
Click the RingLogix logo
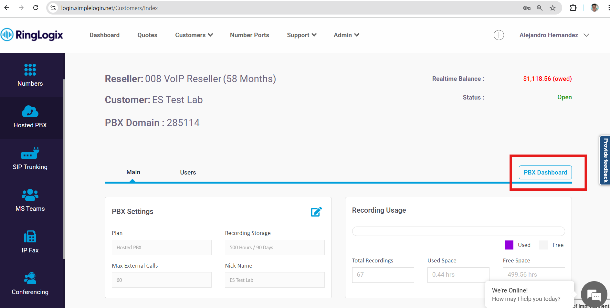[x=32, y=35]
